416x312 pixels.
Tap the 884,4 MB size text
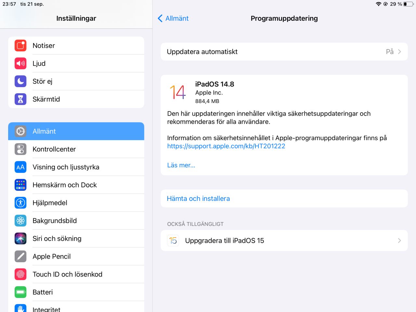207,101
